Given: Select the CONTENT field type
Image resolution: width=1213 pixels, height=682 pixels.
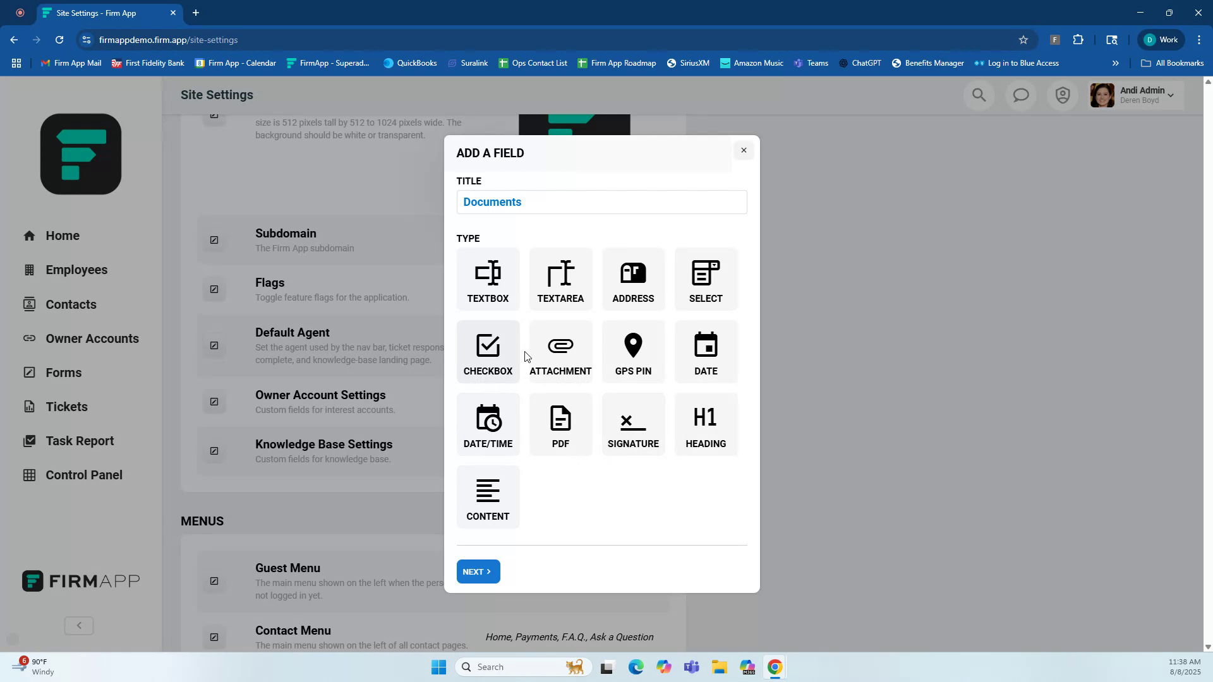Looking at the screenshot, I should (x=487, y=496).
